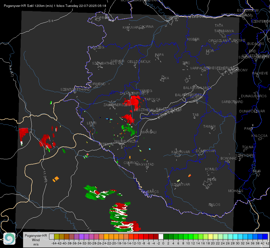
Task: Choose the olive swatch between -64 and -42
Action: point(57,237)
